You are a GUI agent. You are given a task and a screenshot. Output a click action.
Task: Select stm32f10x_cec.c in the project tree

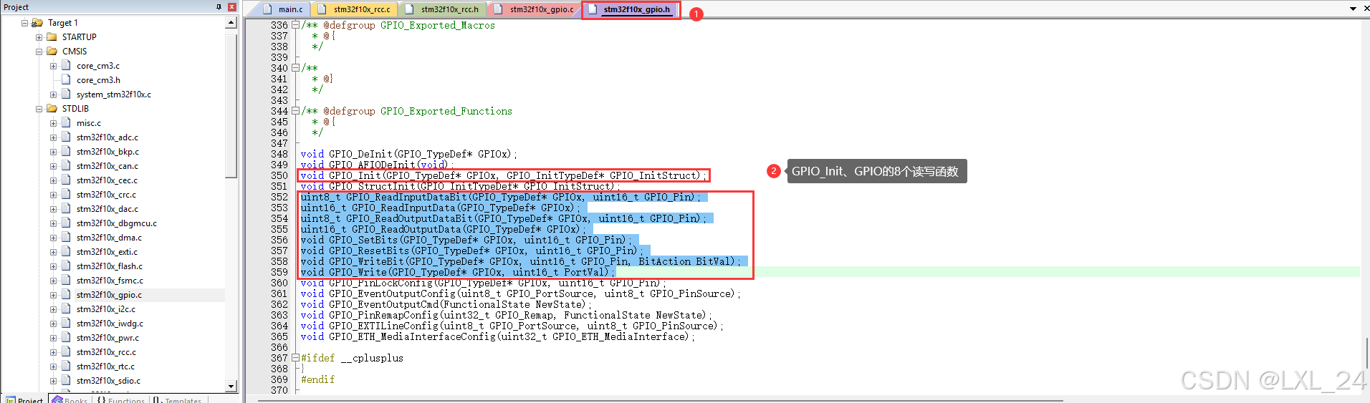pos(107,180)
